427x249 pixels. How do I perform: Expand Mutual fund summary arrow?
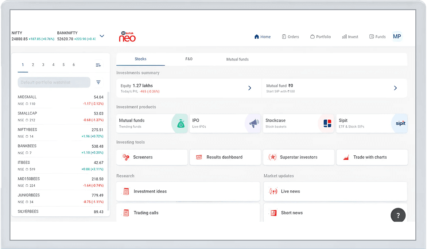(x=395, y=88)
